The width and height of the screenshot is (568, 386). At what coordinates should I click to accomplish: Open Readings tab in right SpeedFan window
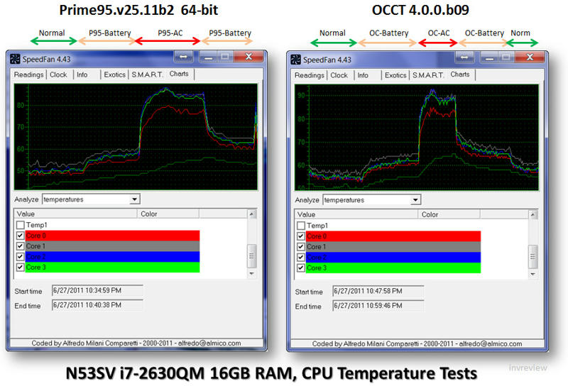(310, 75)
